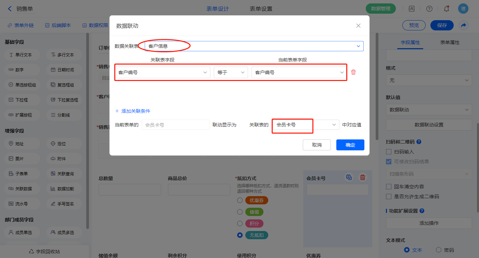Open the 数据关联表 dropdown

pos(254,46)
